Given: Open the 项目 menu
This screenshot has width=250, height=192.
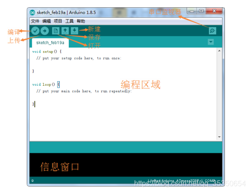Looking at the screenshot, I should (58, 21).
